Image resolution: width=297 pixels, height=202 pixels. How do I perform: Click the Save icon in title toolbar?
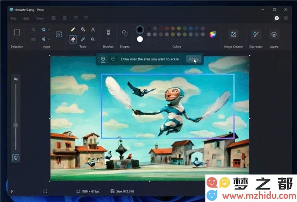(x=53, y=18)
